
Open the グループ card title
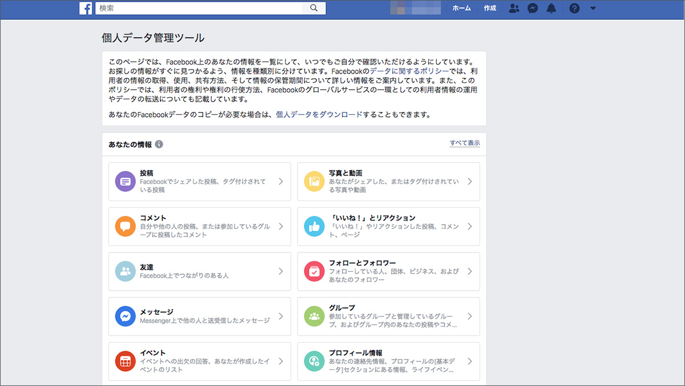point(342,308)
